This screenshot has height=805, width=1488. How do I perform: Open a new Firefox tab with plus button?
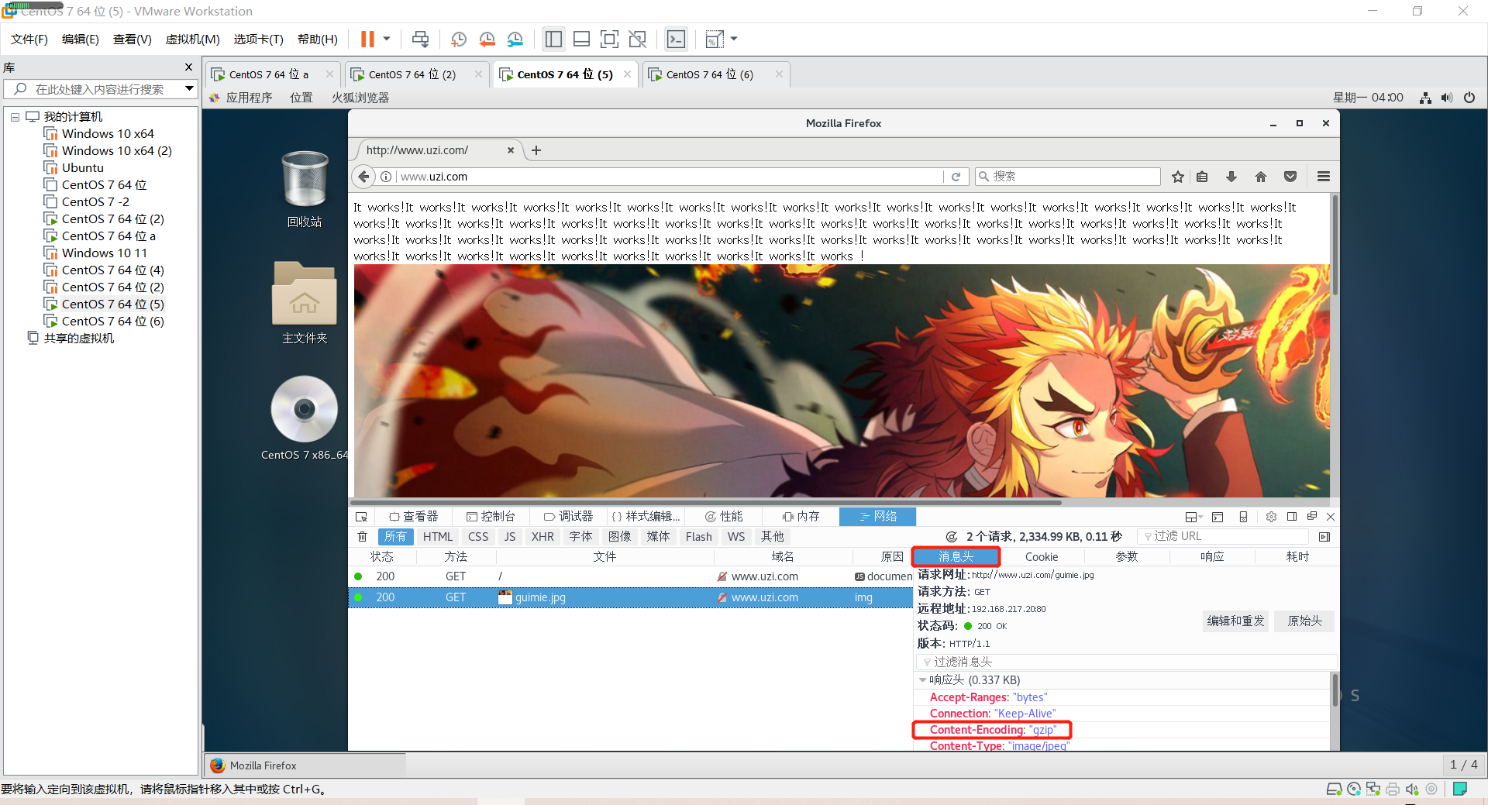[536, 150]
